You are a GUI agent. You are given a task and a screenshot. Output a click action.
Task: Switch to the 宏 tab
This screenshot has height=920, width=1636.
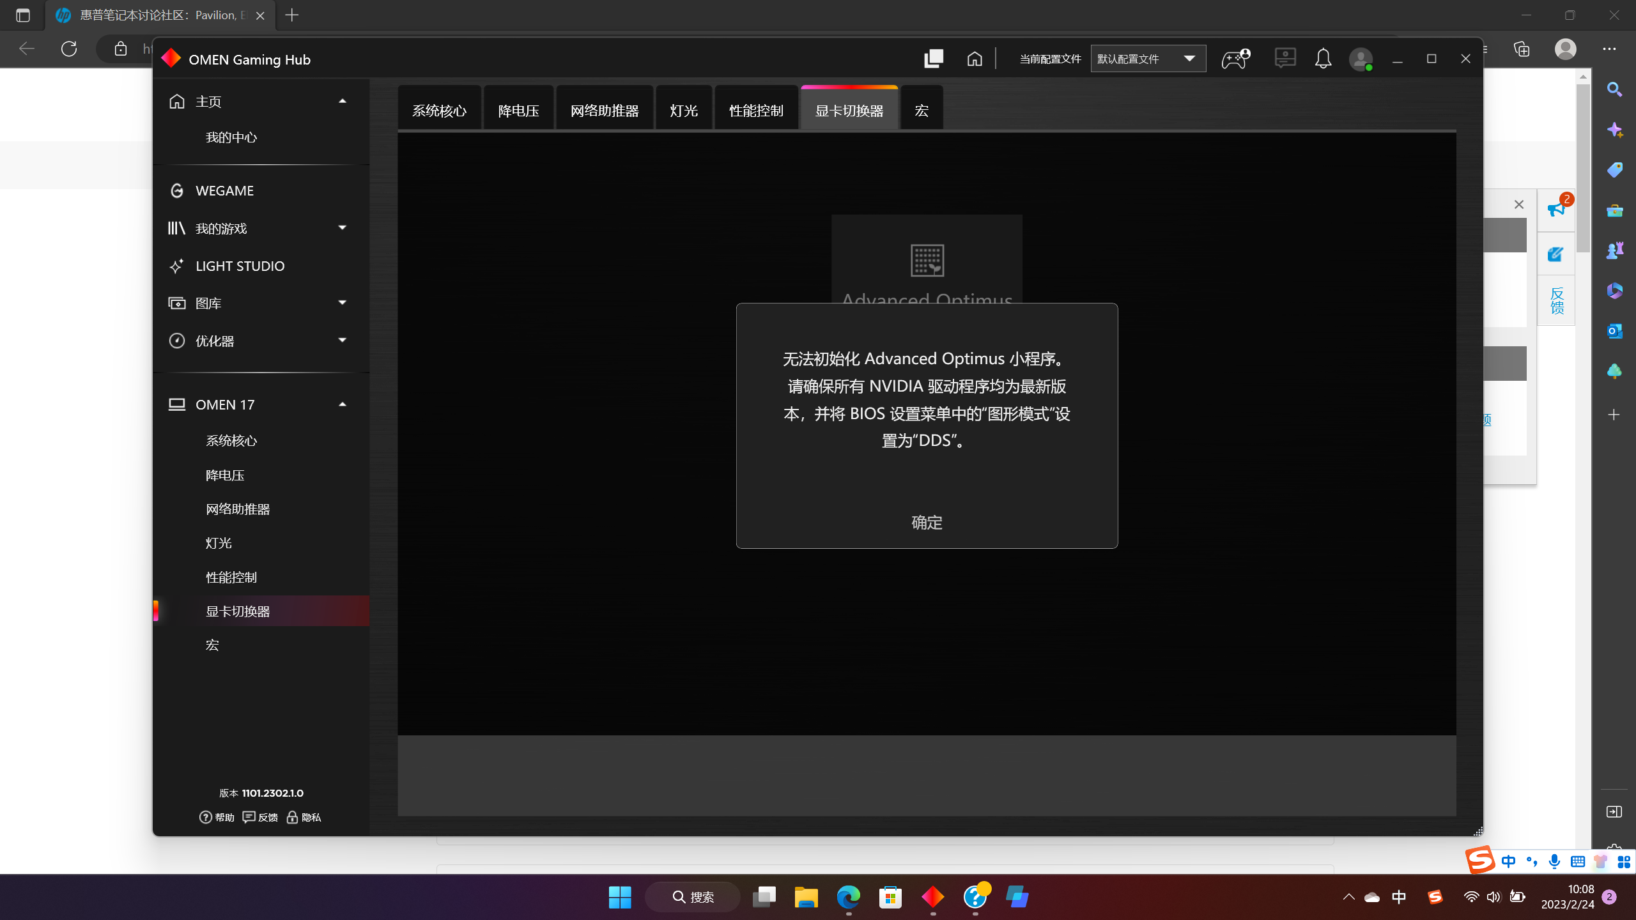click(922, 107)
